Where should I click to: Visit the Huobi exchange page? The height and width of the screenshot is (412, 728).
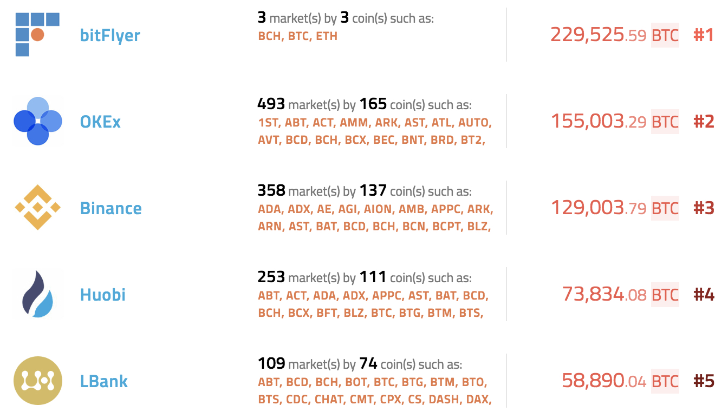[103, 295]
